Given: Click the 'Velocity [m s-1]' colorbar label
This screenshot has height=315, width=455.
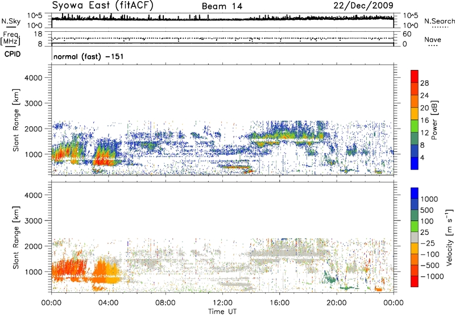Looking at the screenshot, I should 449,237.
